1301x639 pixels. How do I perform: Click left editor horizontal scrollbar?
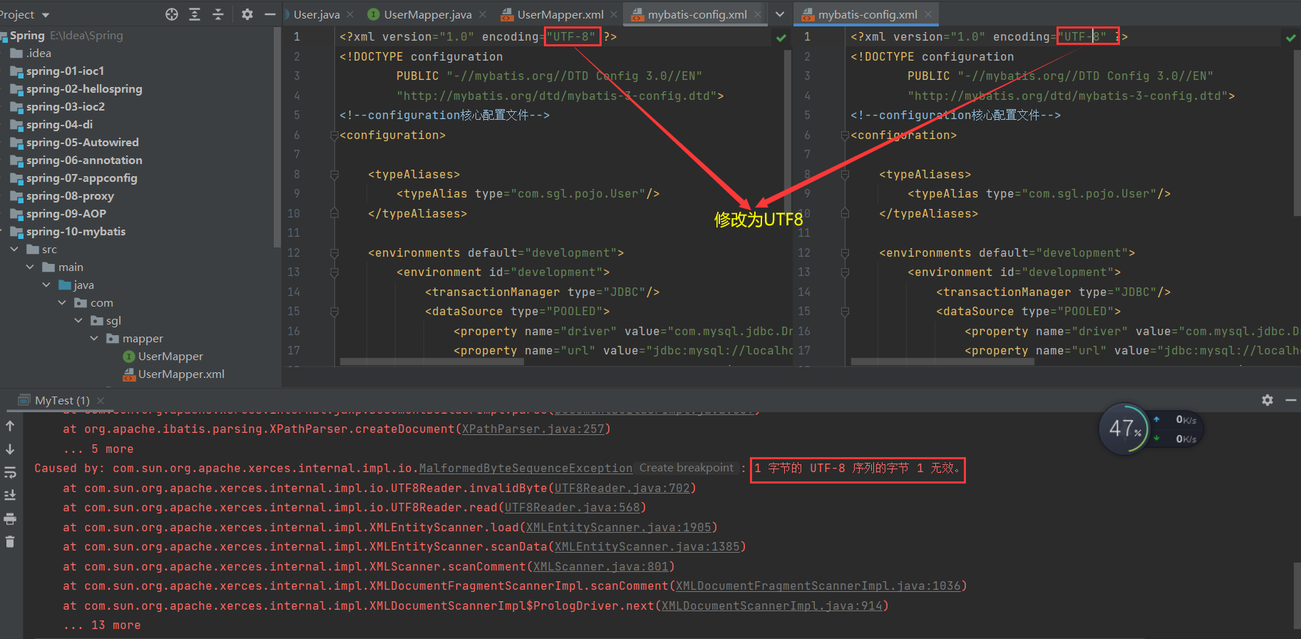(x=432, y=362)
